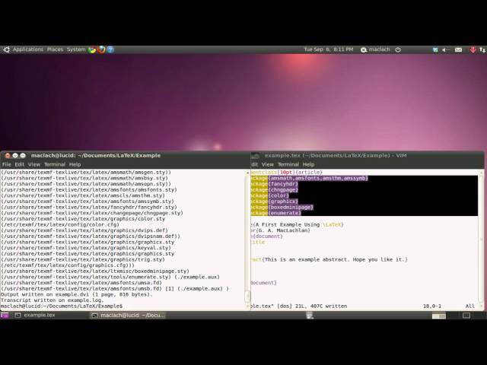Click the VIM cursor position '18,0-1'
This screenshot has height=365, width=487.
(432, 306)
